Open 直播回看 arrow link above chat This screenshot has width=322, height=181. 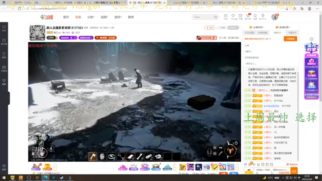tap(283, 27)
